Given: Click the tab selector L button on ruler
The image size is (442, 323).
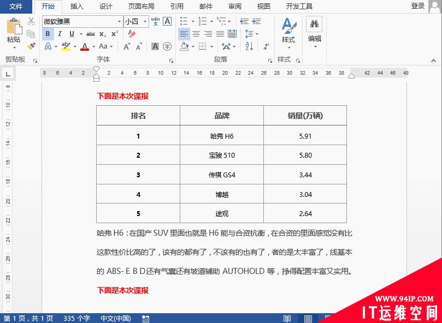Looking at the screenshot, I should tap(8, 74).
